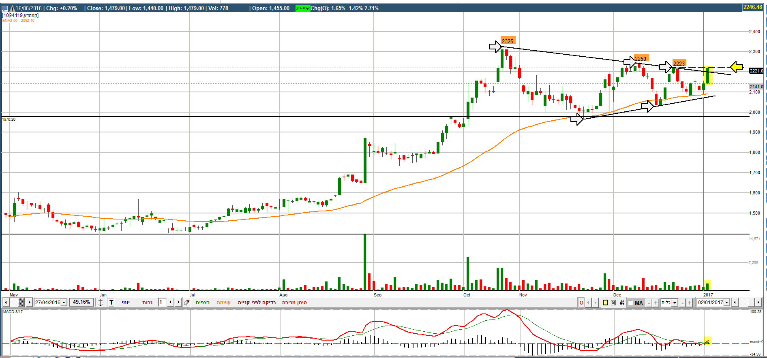This screenshot has height=358, width=767.
Task: Open סימן מכירה sell signal option
Action: point(294,303)
